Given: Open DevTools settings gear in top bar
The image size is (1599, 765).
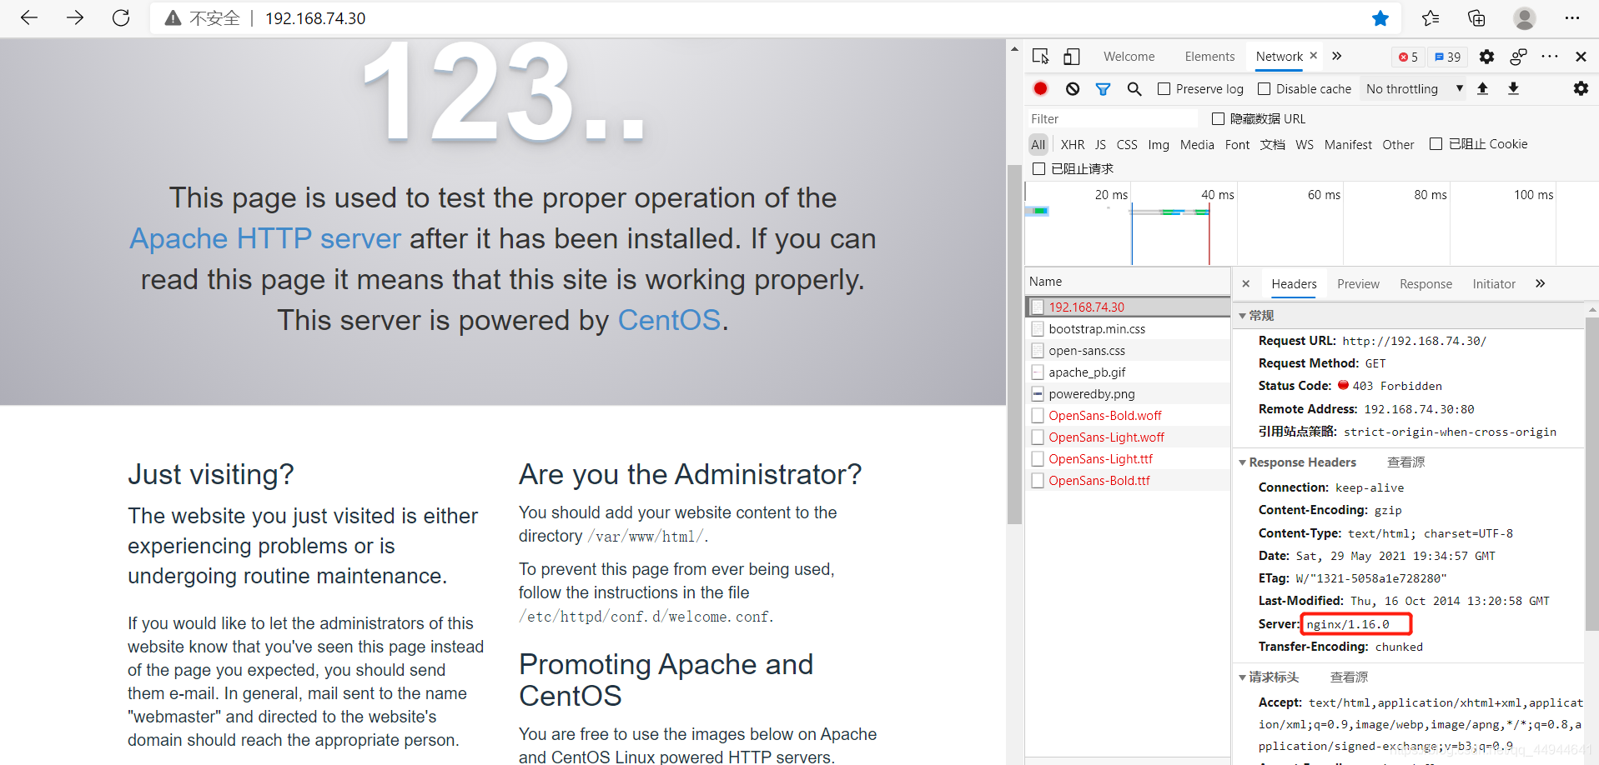Looking at the screenshot, I should pos(1486,56).
